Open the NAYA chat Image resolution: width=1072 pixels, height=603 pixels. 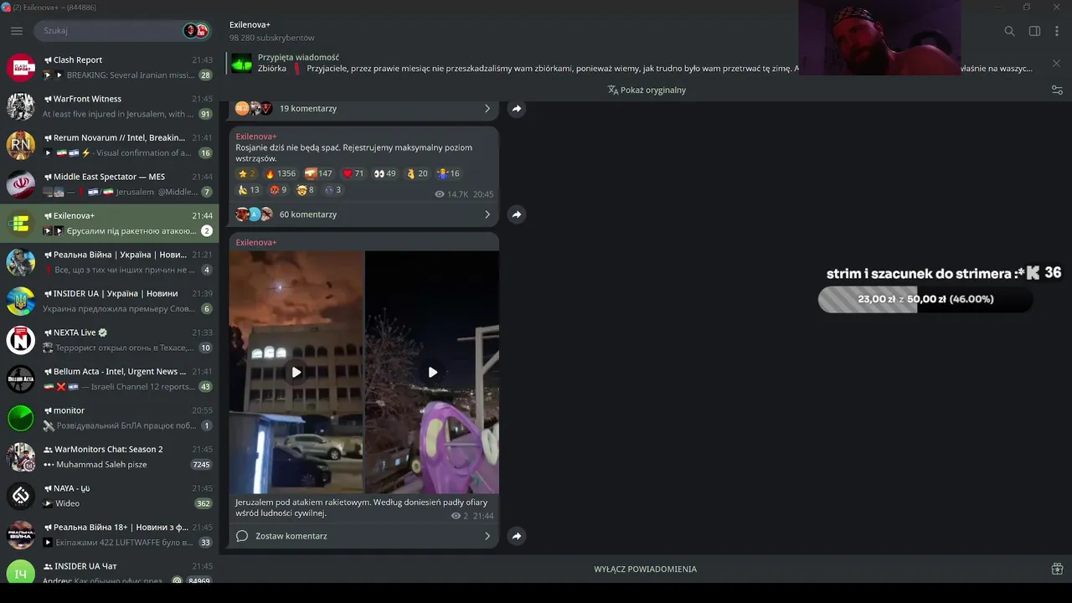click(x=110, y=496)
